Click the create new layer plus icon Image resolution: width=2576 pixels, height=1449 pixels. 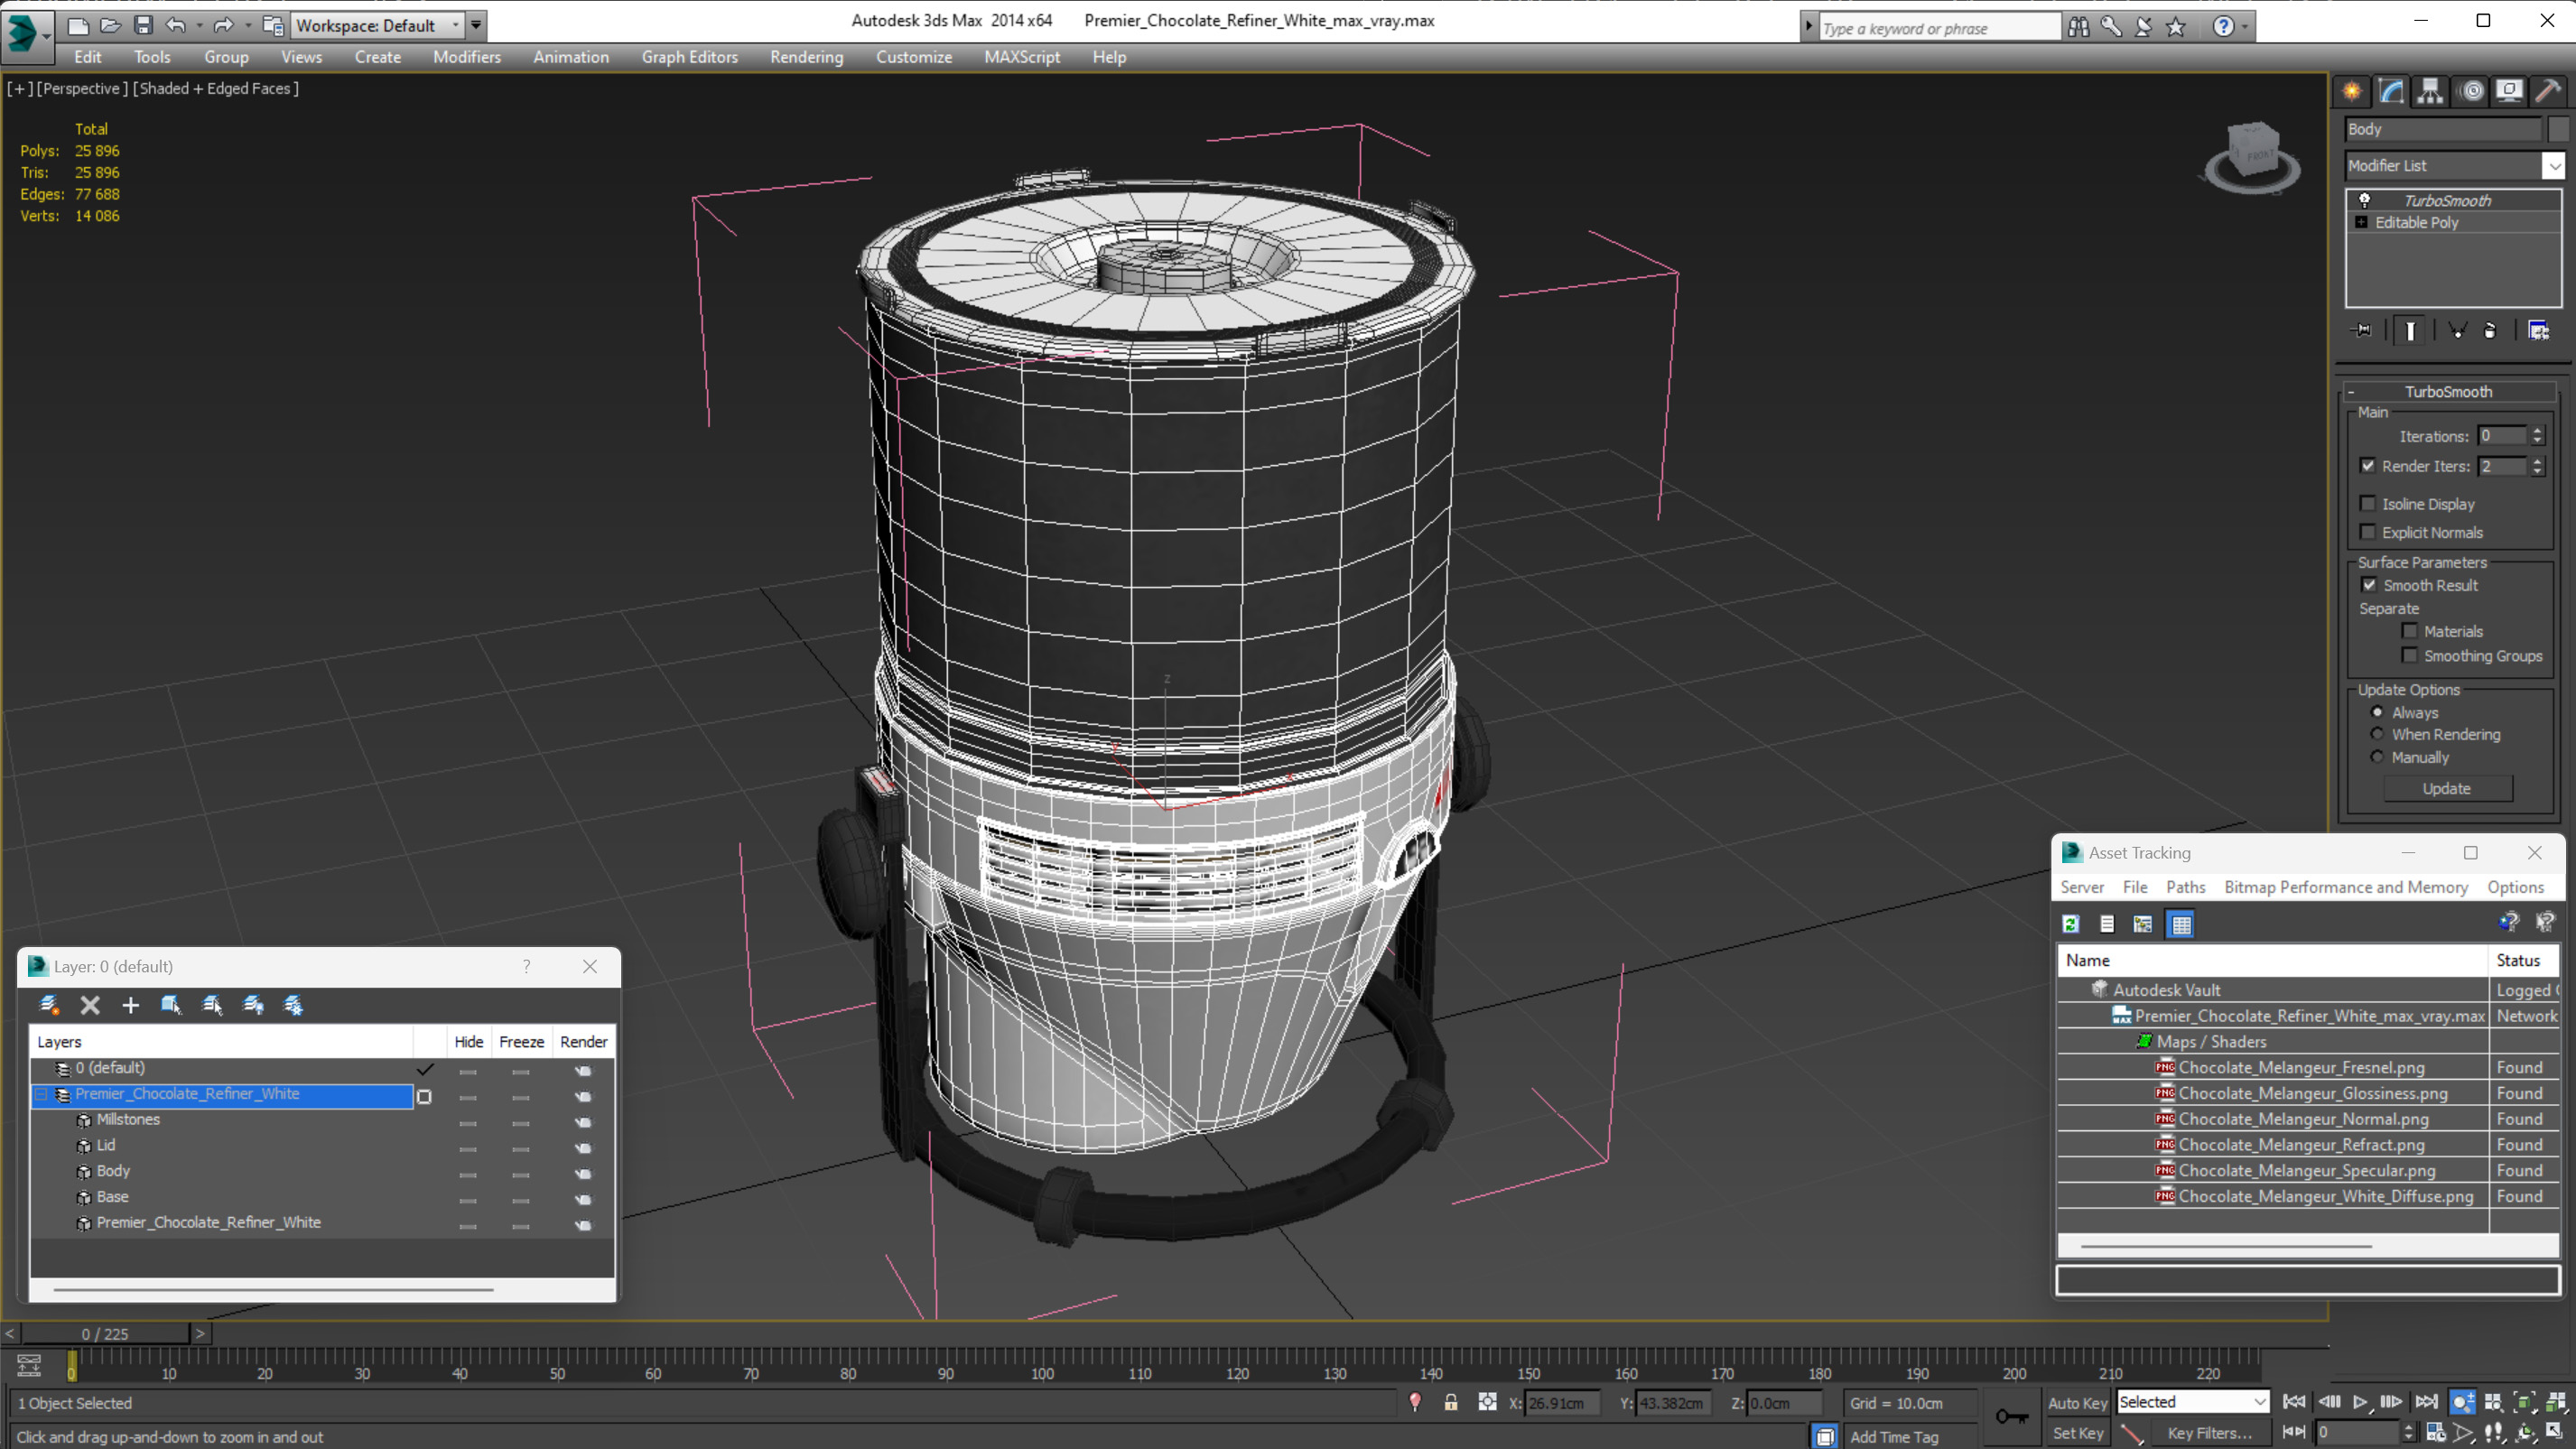click(x=130, y=1005)
